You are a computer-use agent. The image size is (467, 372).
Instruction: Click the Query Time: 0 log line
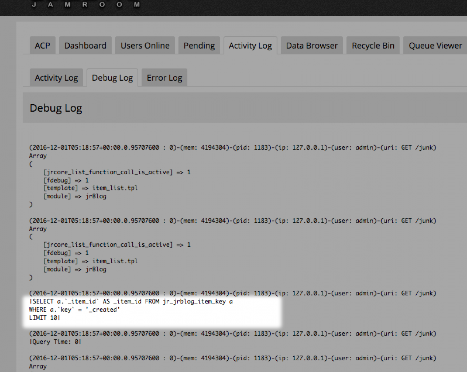click(x=55, y=342)
